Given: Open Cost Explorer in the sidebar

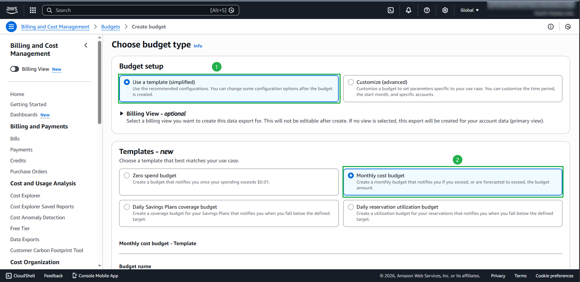Looking at the screenshot, I should click(x=25, y=196).
